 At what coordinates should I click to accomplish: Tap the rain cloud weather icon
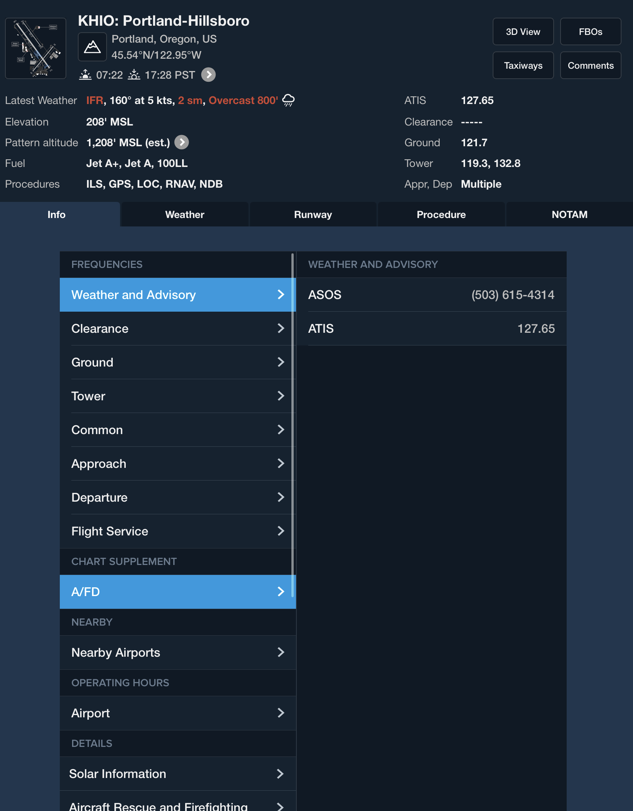tap(288, 100)
